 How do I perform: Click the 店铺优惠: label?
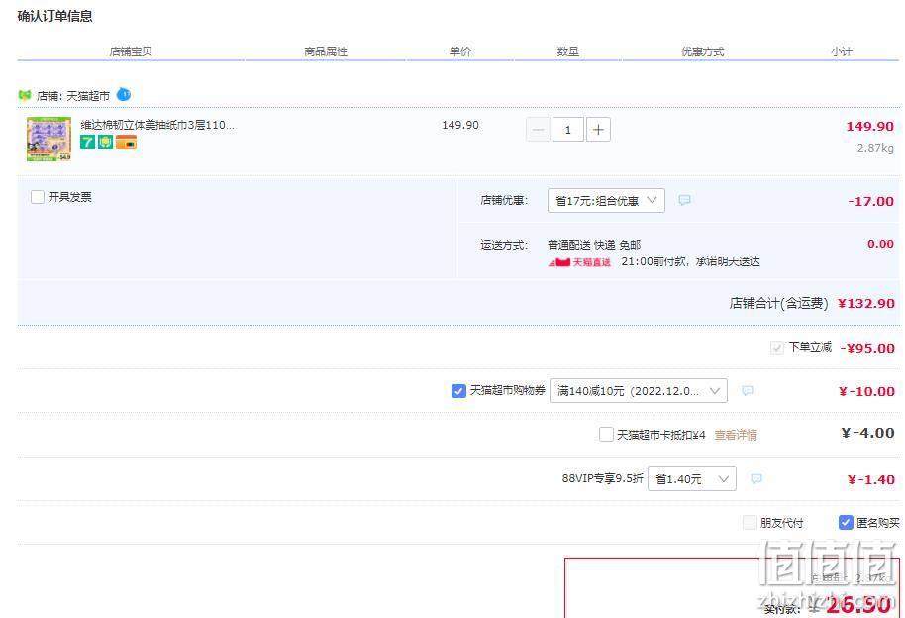[x=504, y=200]
